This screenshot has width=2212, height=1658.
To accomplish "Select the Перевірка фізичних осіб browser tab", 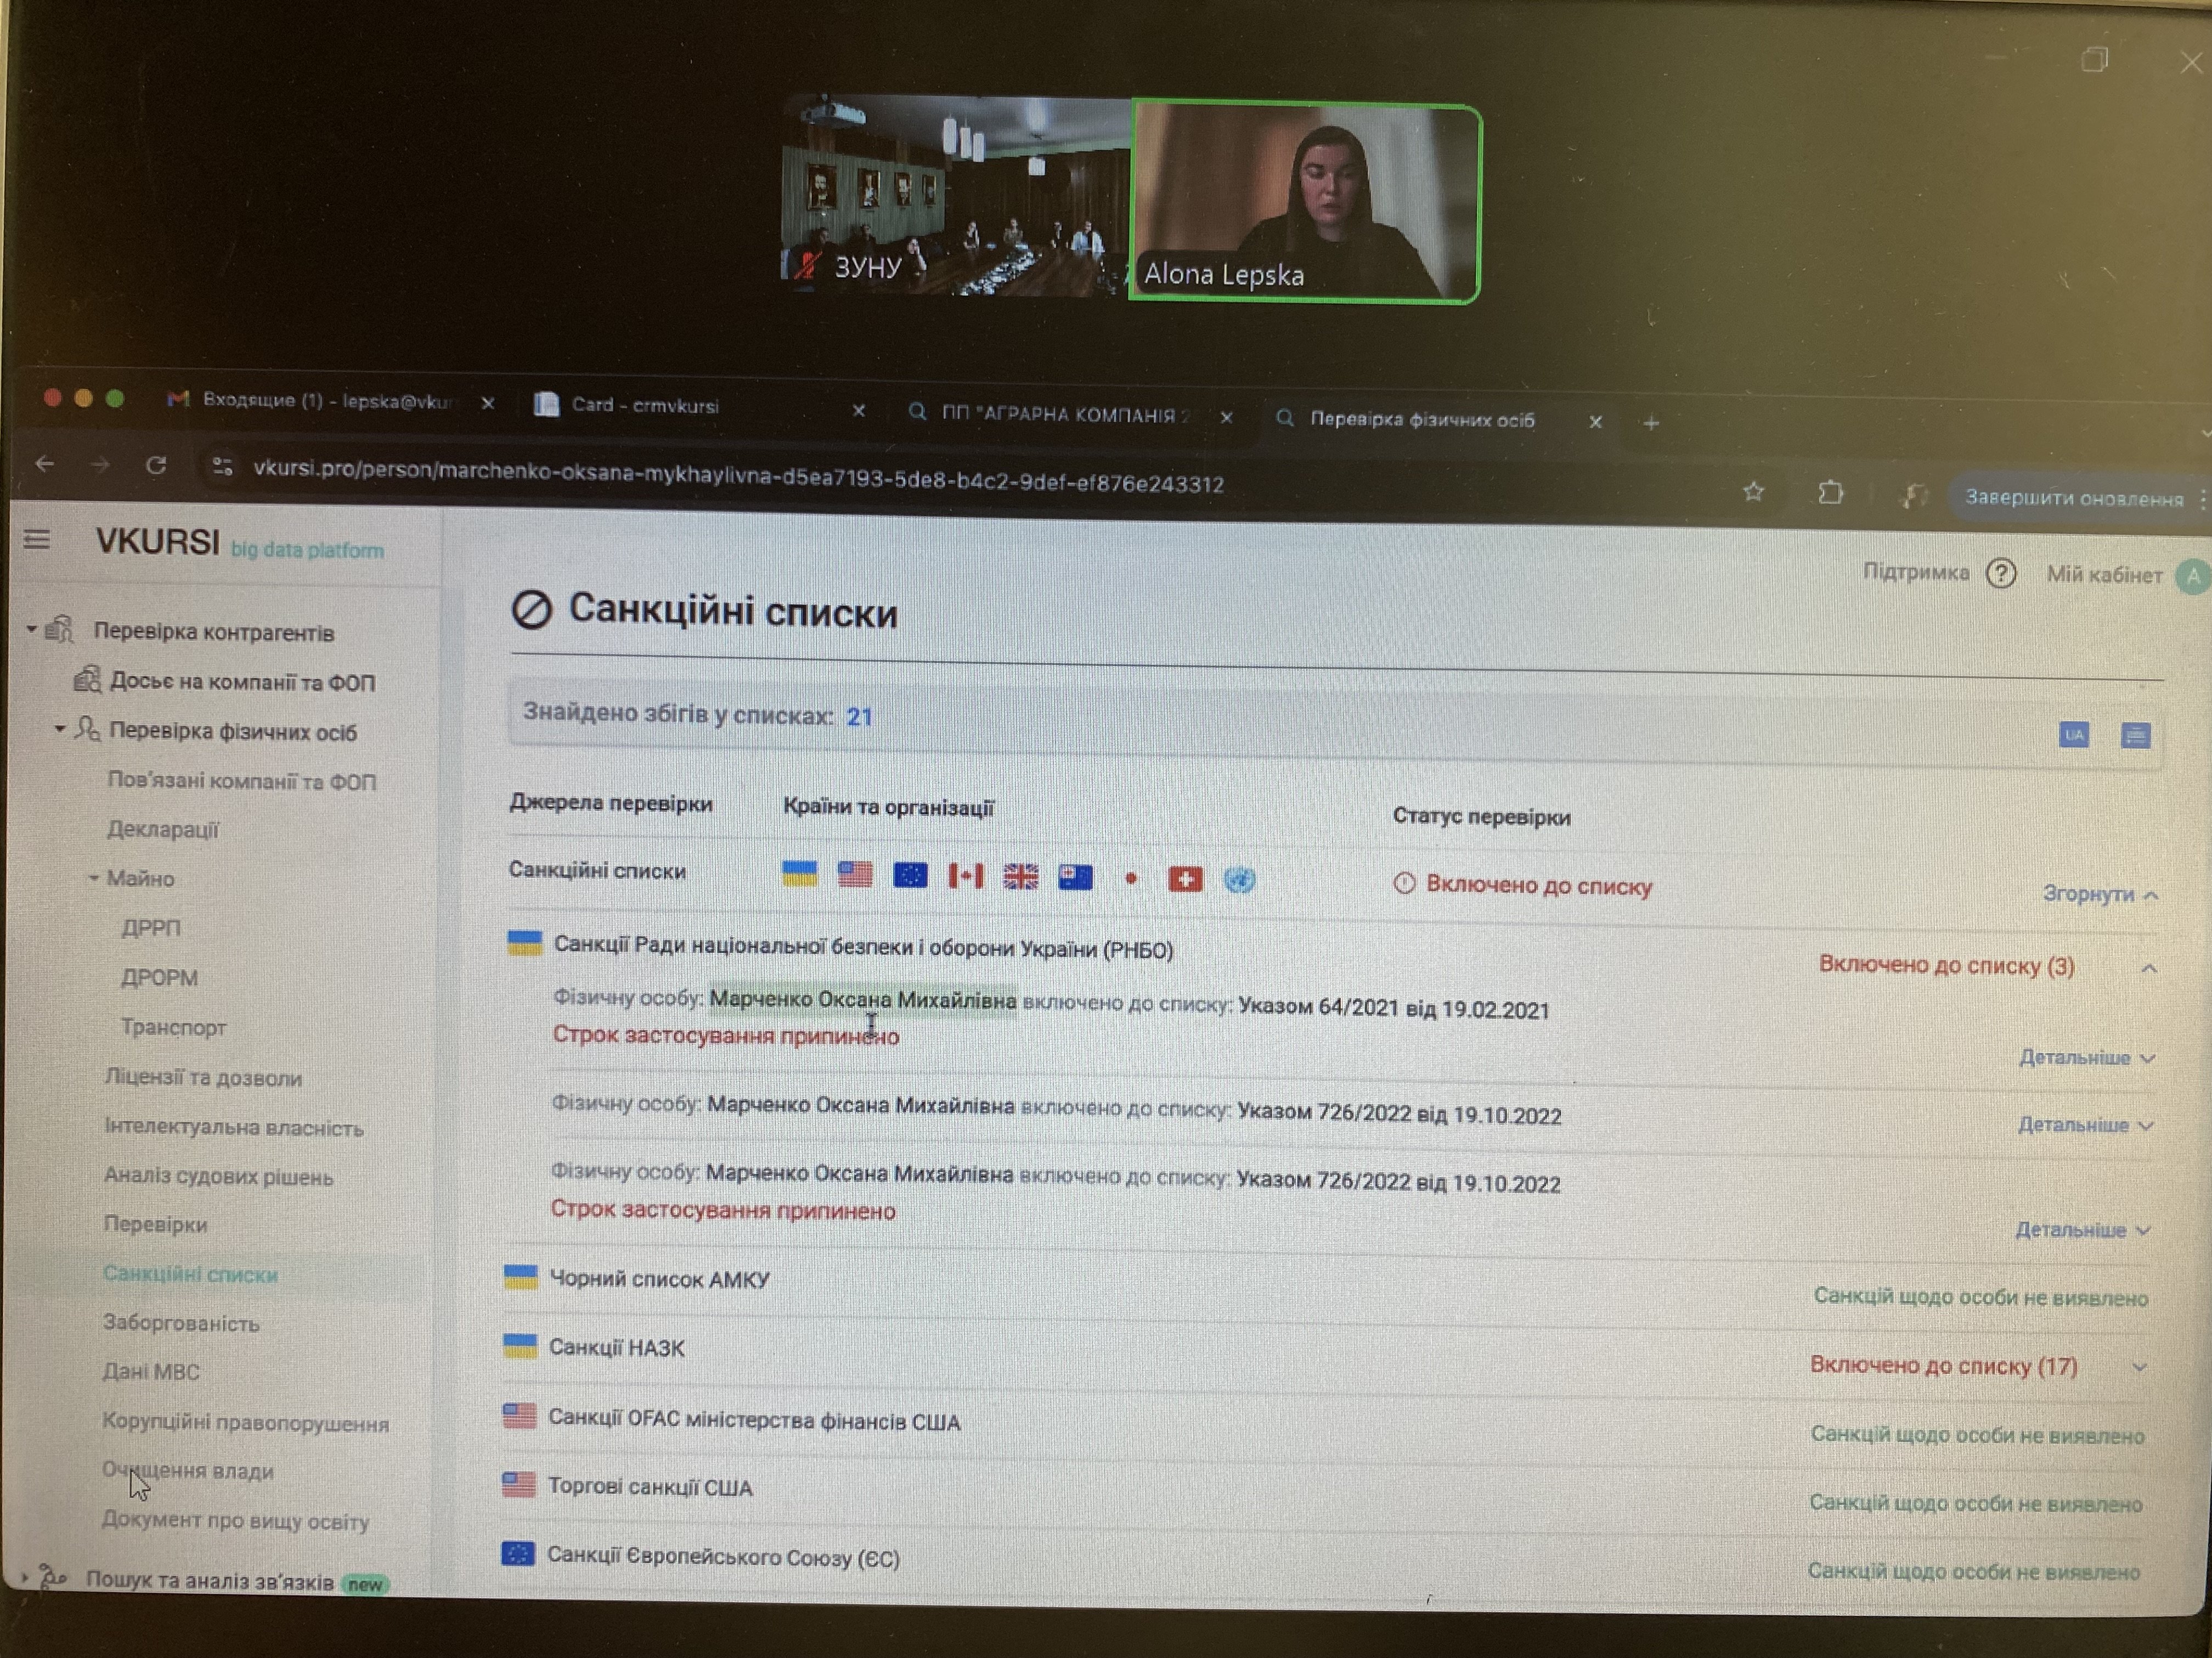I will tap(1422, 420).
